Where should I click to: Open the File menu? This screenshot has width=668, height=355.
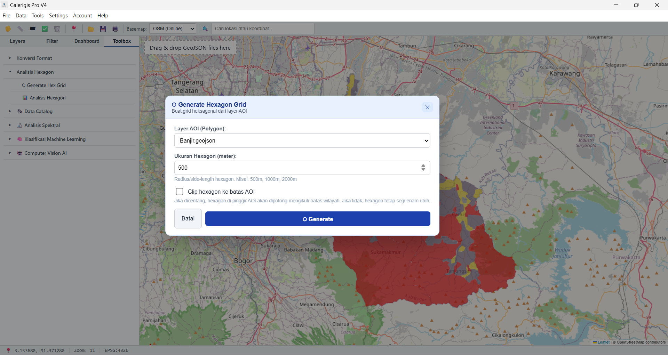(x=7, y=16)
